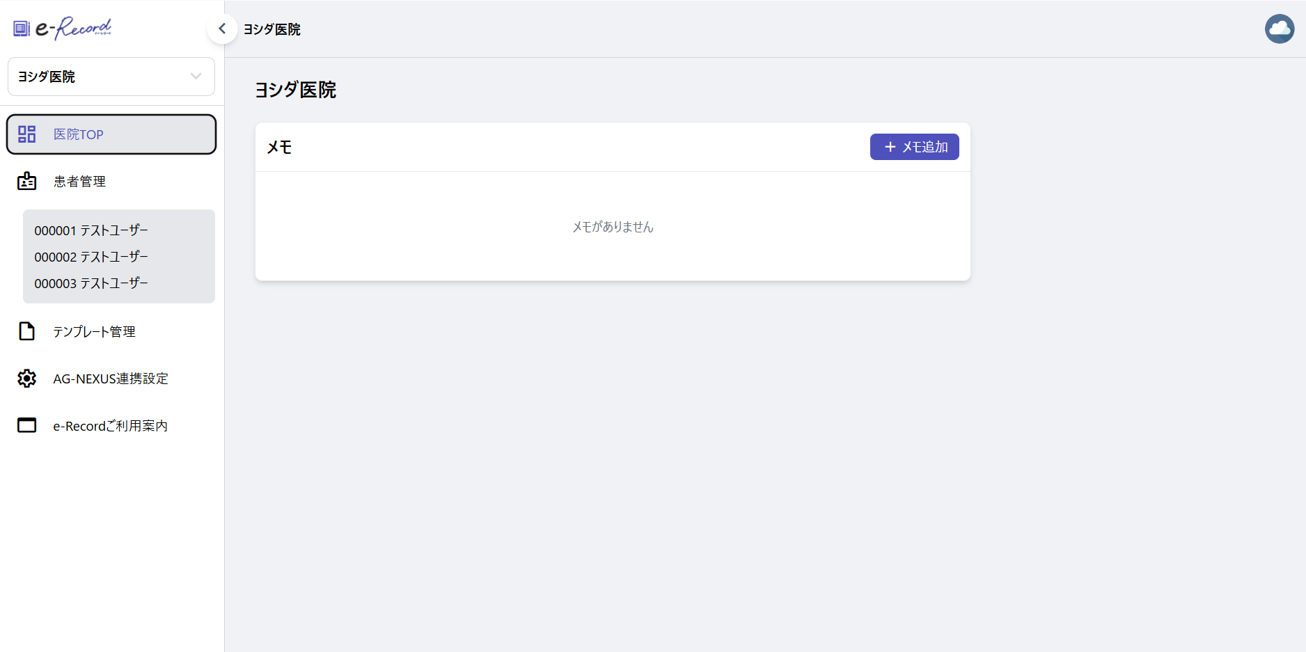This screenshot has width=1306, height=652.
Task: Click the AG-NEXUS gear settings icon
Action: pos(27,379)
